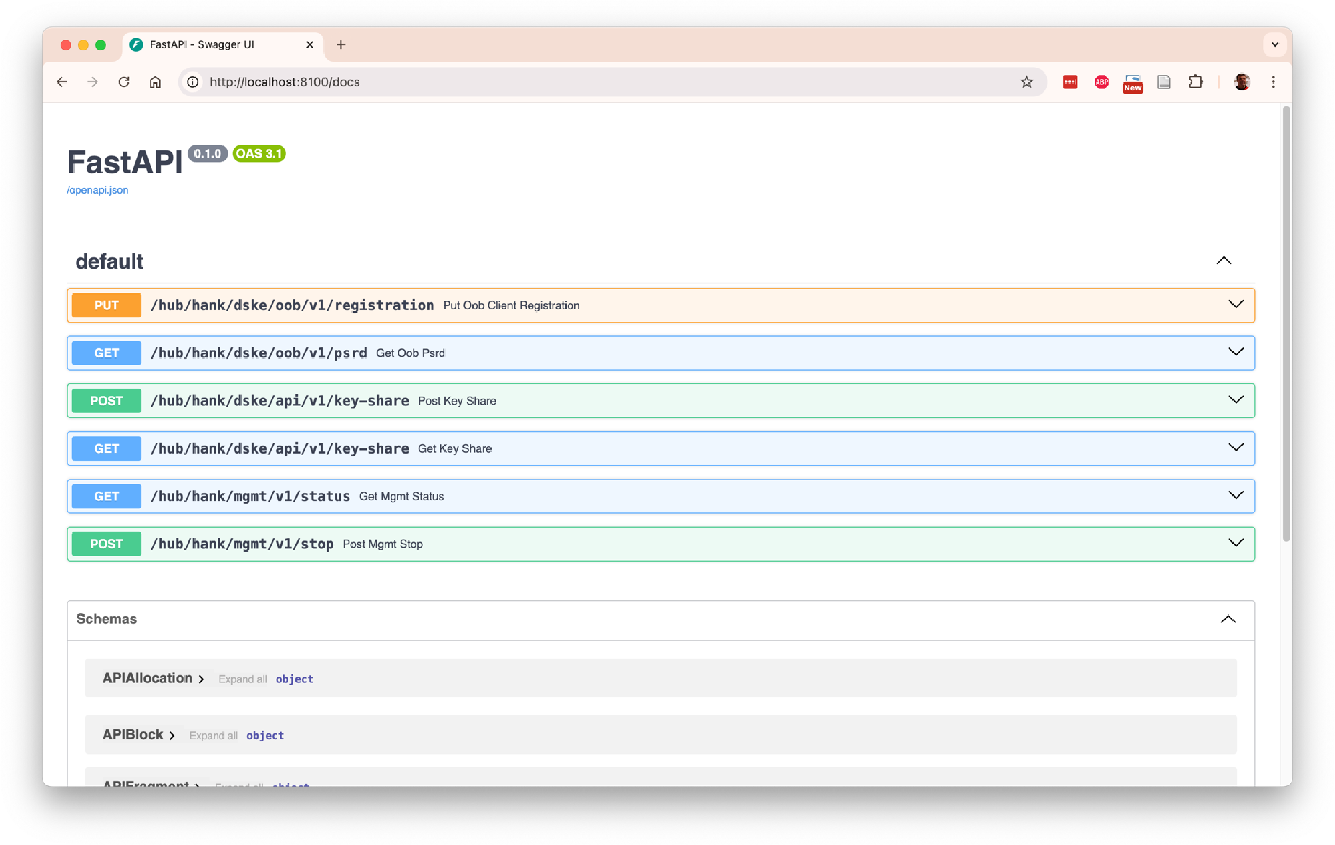Navigate back with the back arrow

pos(61,81)
